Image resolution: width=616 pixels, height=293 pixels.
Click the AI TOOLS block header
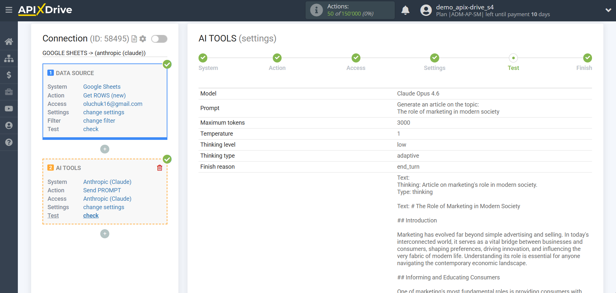click(x=68, y=168)
